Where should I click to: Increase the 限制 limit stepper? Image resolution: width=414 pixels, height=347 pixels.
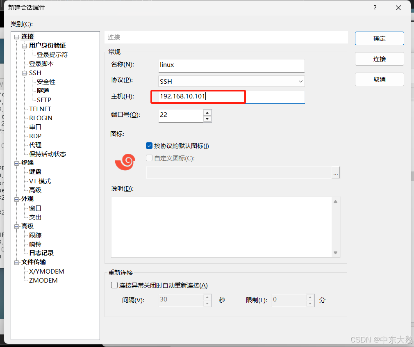(x=310, y=297)
